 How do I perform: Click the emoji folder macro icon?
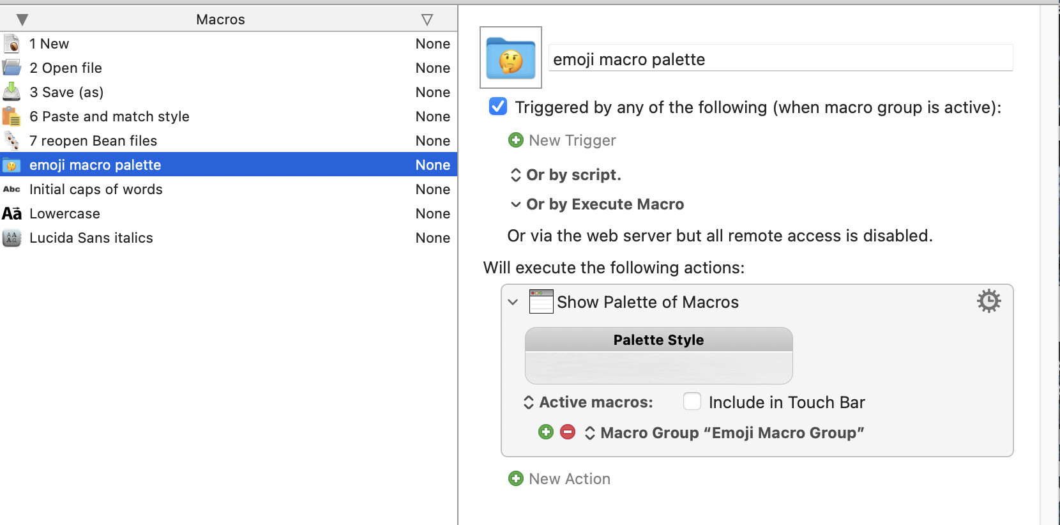point(511,57)
